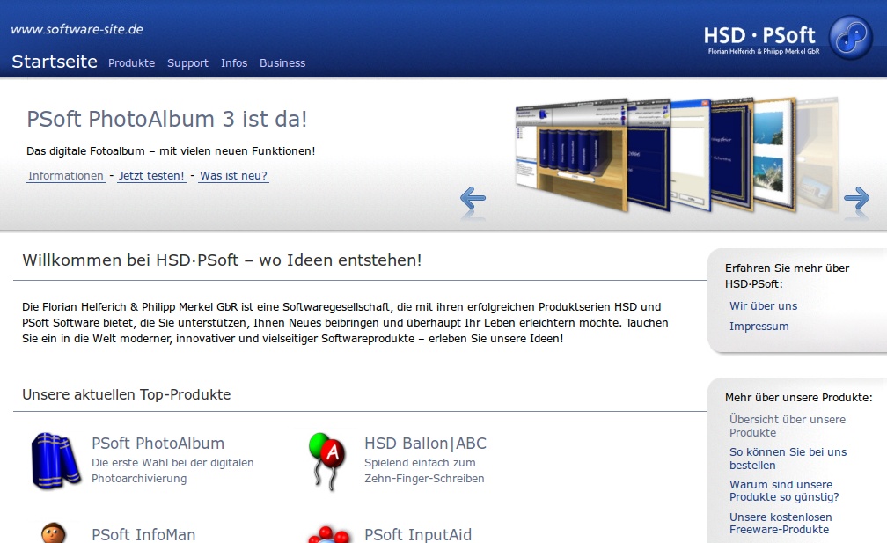Screen dimensions: 887x543
Task: Open the Business menu item
Action: (282, 63)
